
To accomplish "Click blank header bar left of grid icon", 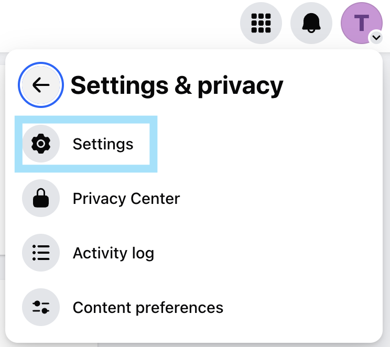I will tap(115, 23).
